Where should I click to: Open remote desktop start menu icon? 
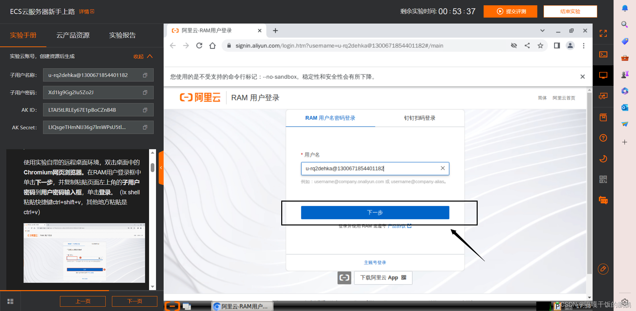(x=172, y=306)
